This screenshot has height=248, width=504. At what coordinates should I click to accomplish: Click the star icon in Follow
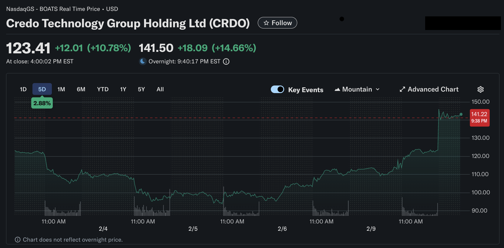click(x=266, y=23)
